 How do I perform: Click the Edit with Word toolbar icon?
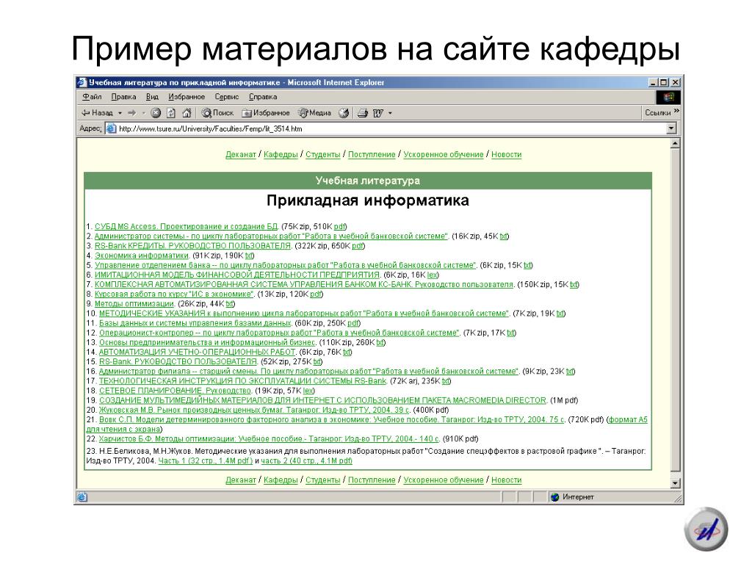pos(378,112)
